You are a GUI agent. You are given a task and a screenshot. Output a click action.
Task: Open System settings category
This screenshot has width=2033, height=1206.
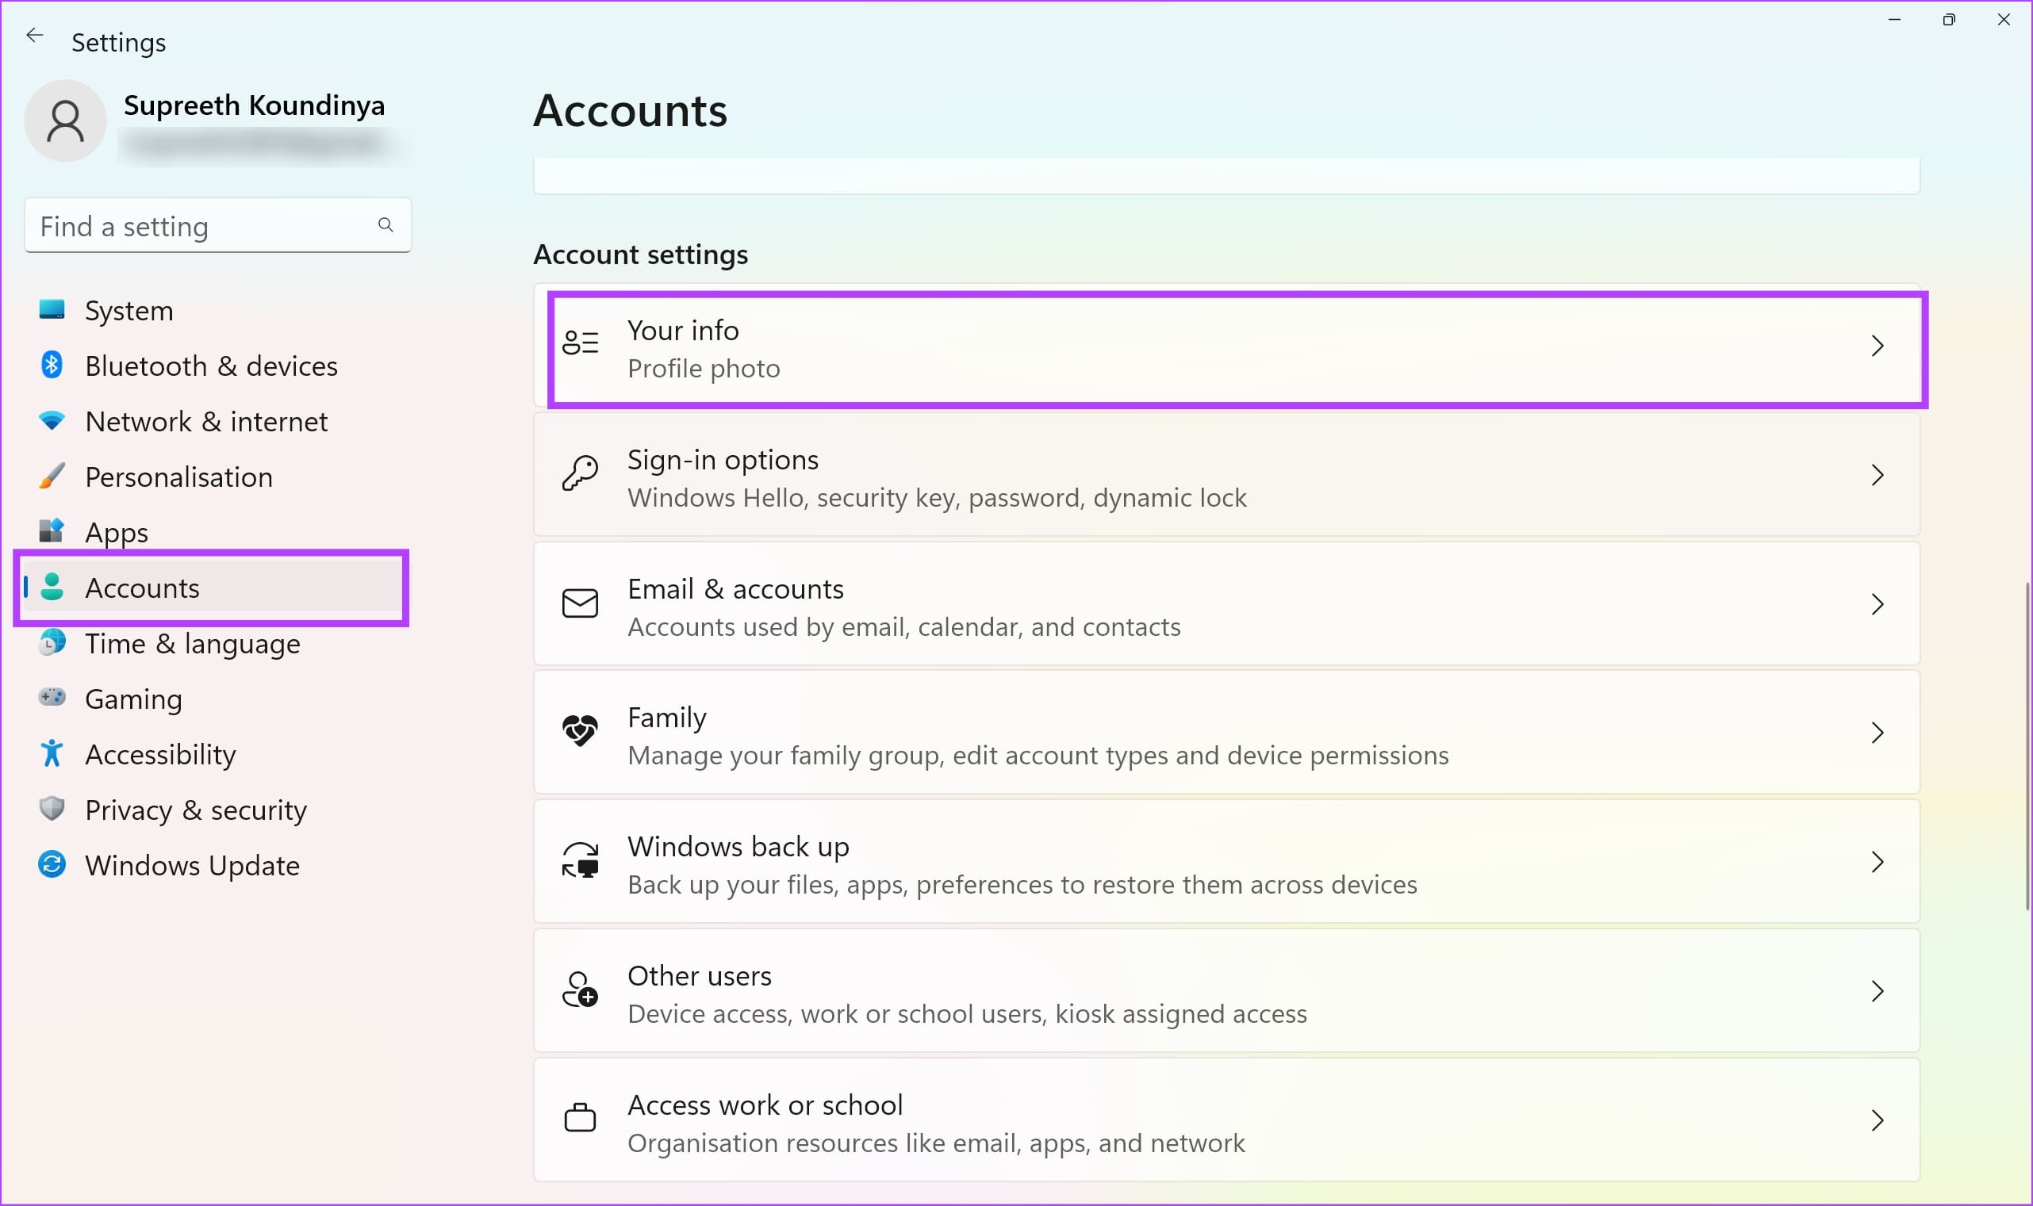[x=129, y=311]
